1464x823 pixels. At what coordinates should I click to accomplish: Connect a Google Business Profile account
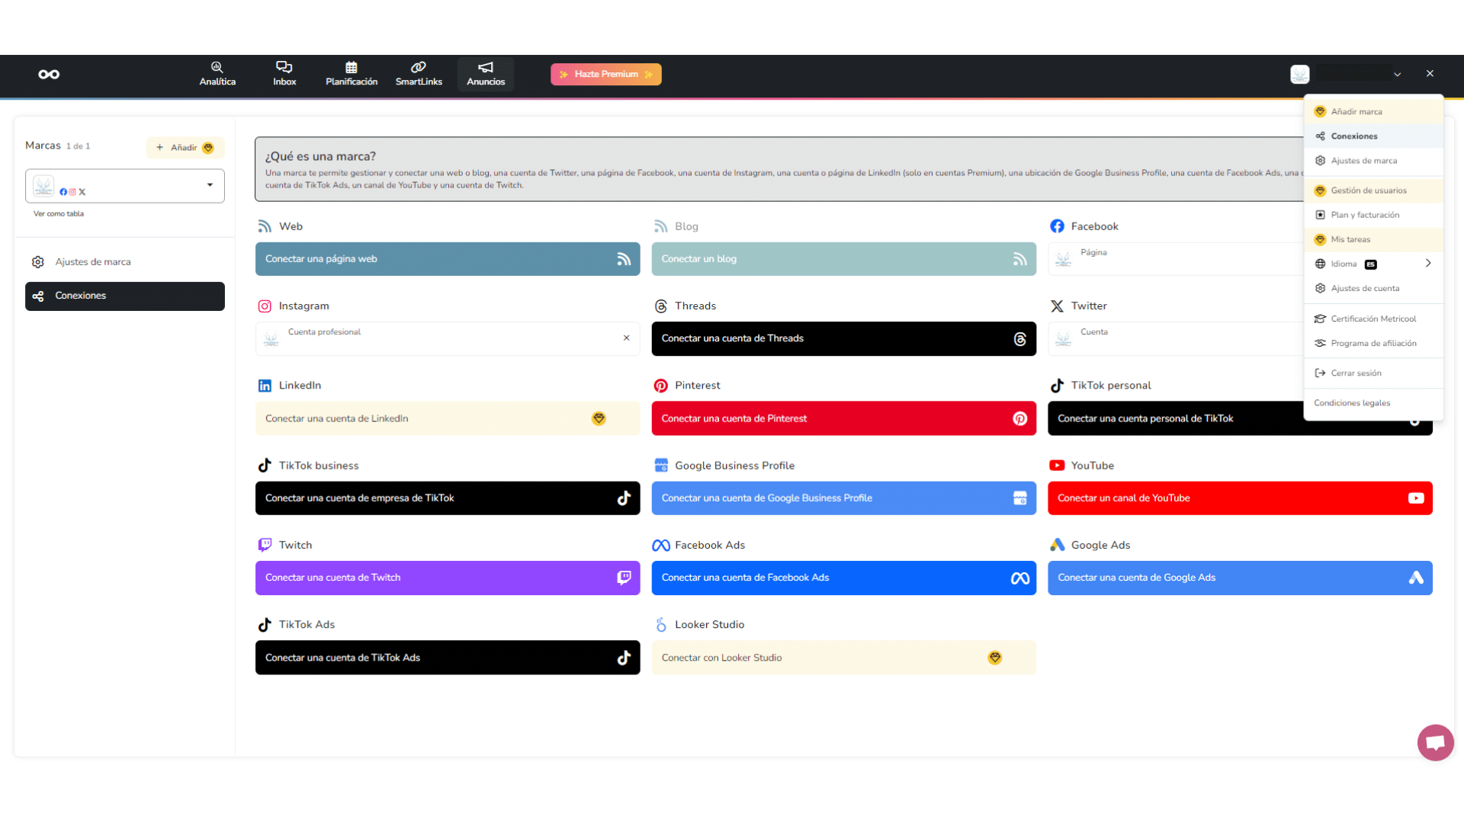pos(844,498)
